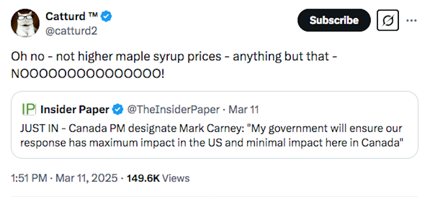Screen dimensions: 430x197
Task: Click the 1:51 PM · Mar 11, 2025 timestamp
Action: point(64,178)
